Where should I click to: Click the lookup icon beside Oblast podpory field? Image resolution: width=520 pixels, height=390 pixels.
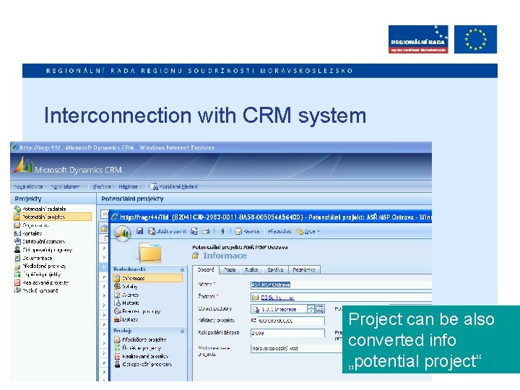pyautogui.click(x=320, y=309)
